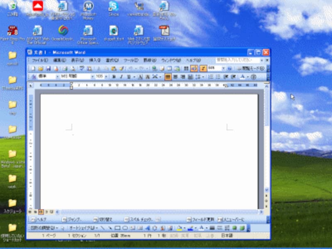Viewport: 332px width, 249px height.
Task: Insert WordArt from drawing toolbar
Action: pos(147,228)
